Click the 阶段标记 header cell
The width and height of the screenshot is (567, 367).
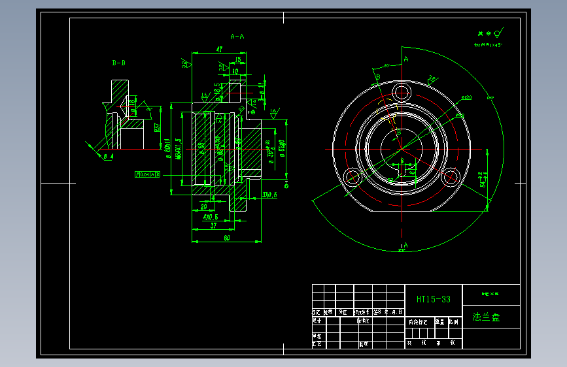[418, 322]
